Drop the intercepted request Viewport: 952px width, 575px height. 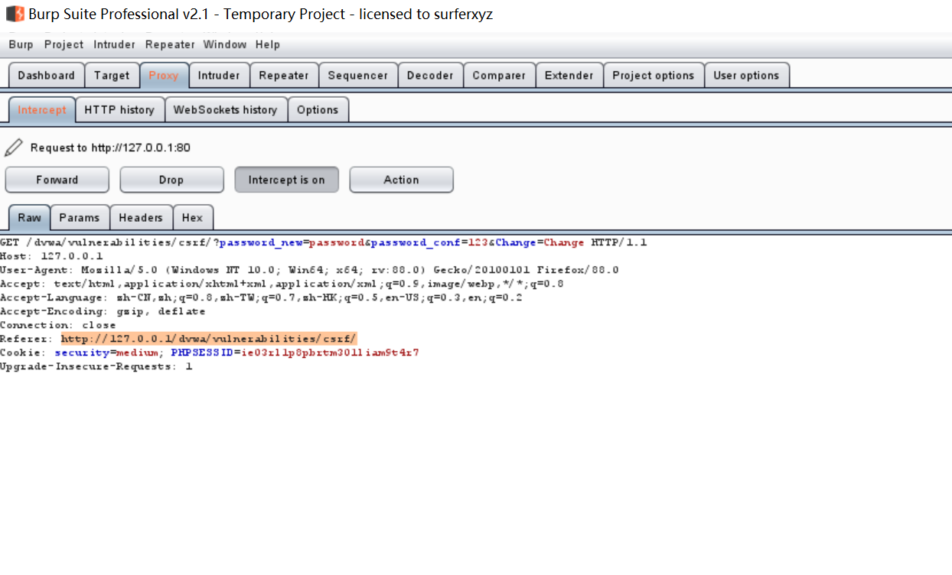click(x=171, y=180)
